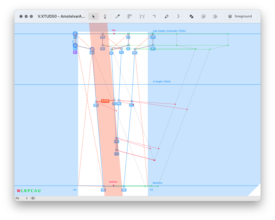Select the corner tool icon
This screenshot has width=275, height=220.
coord(154,16)
